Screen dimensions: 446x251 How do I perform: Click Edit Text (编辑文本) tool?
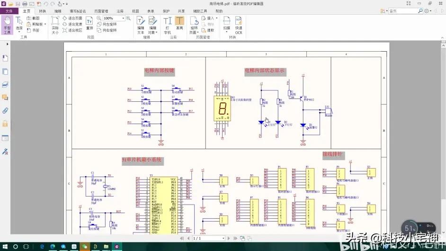141,25
